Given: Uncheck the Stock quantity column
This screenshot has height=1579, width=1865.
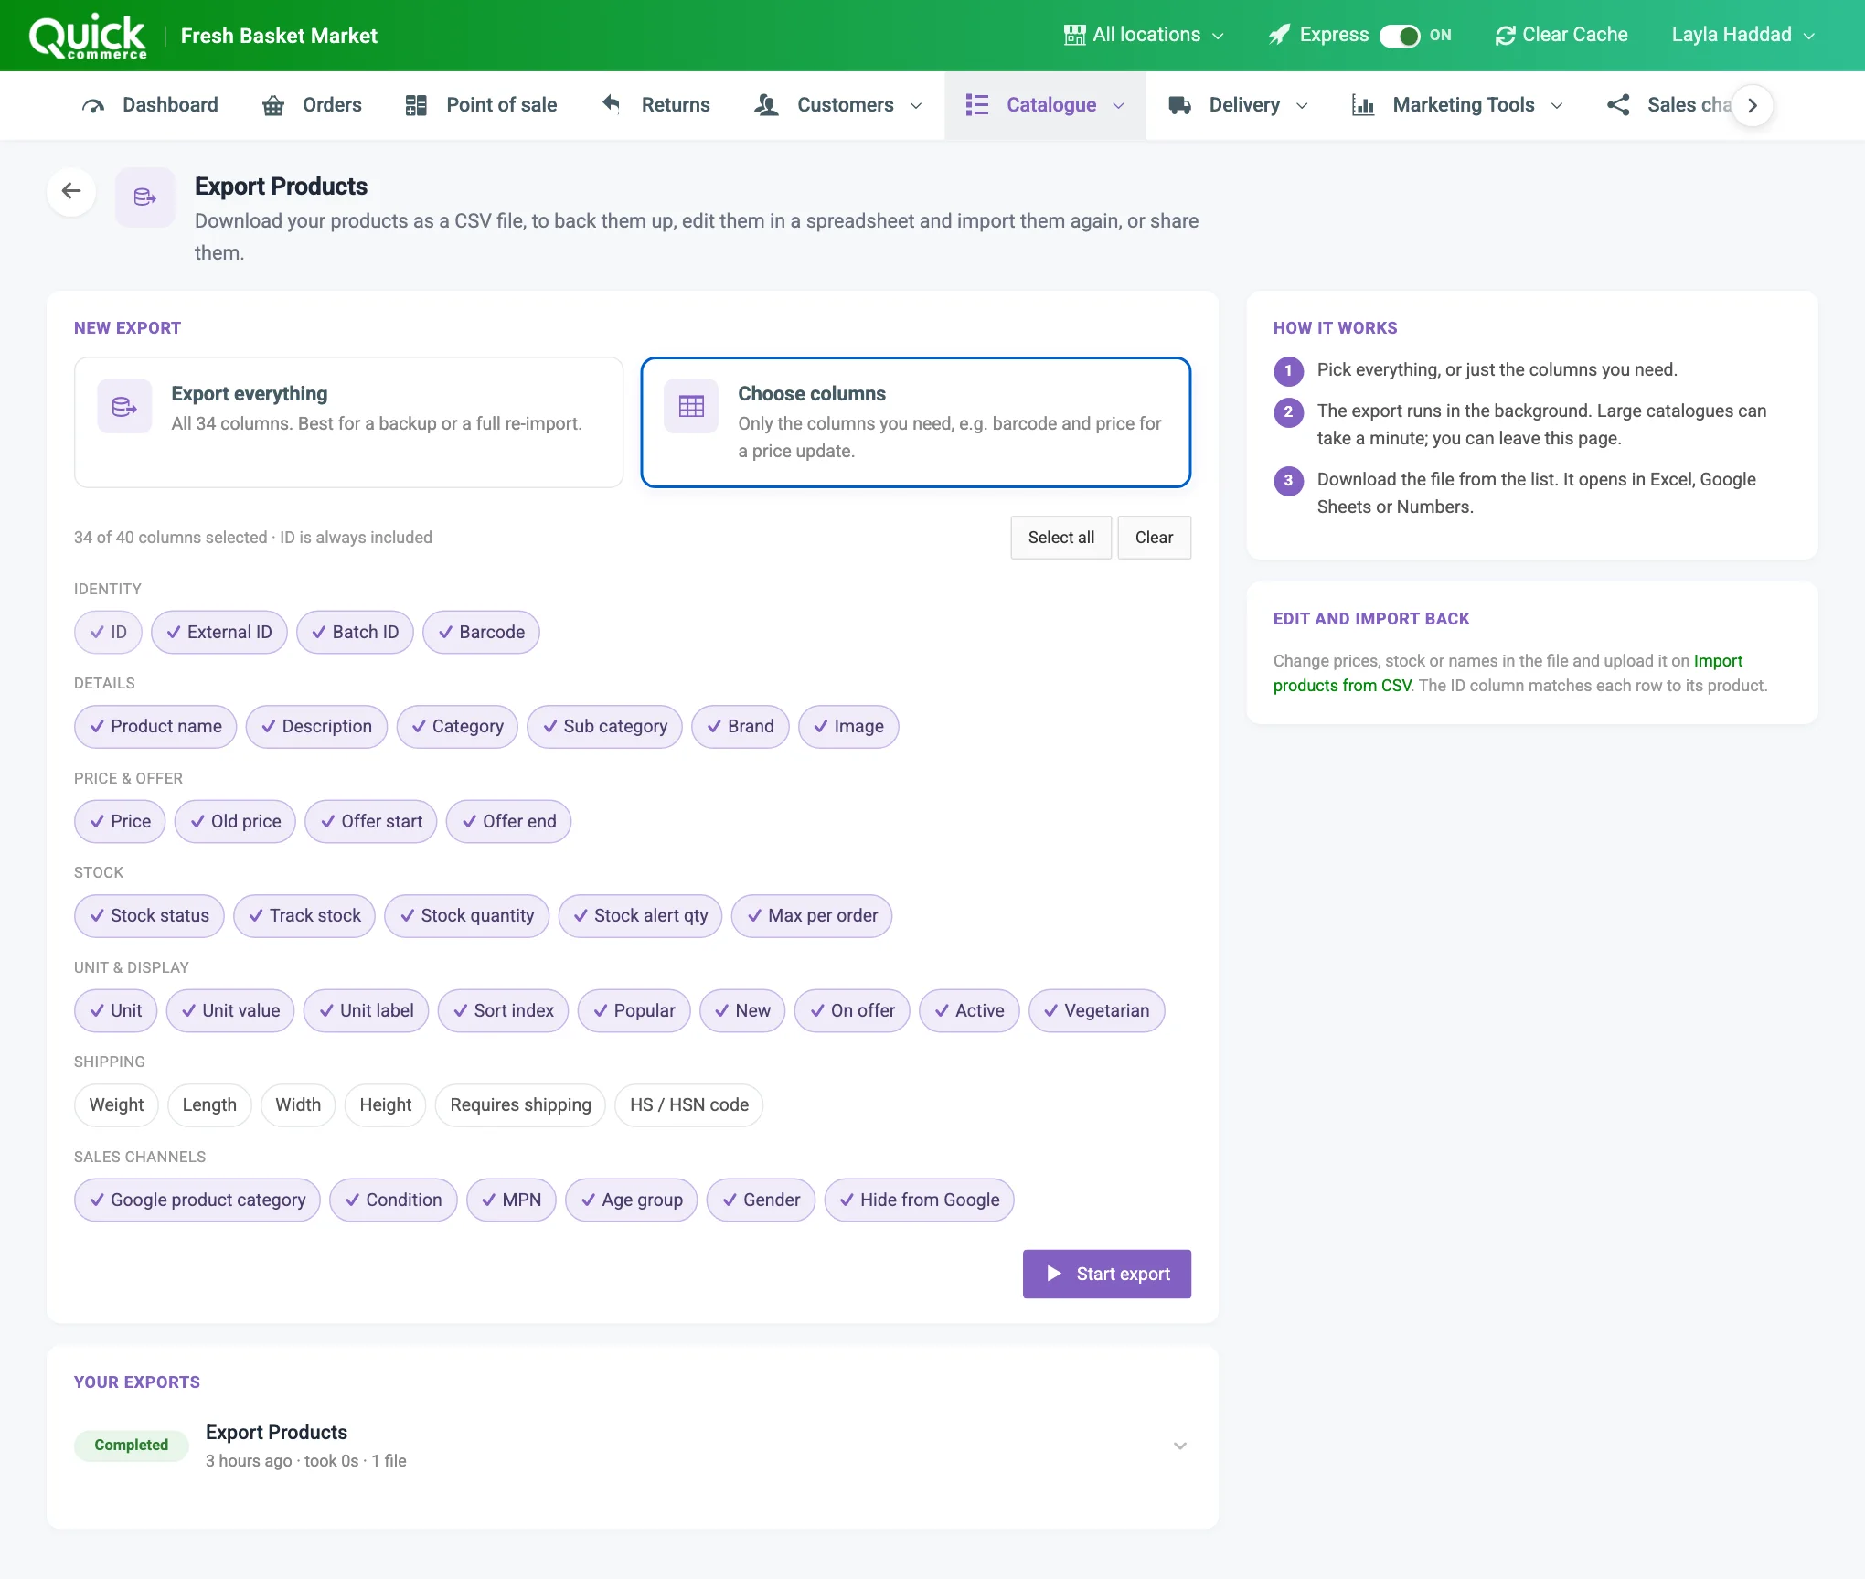Looking at the screenshot, I should 466,916.
